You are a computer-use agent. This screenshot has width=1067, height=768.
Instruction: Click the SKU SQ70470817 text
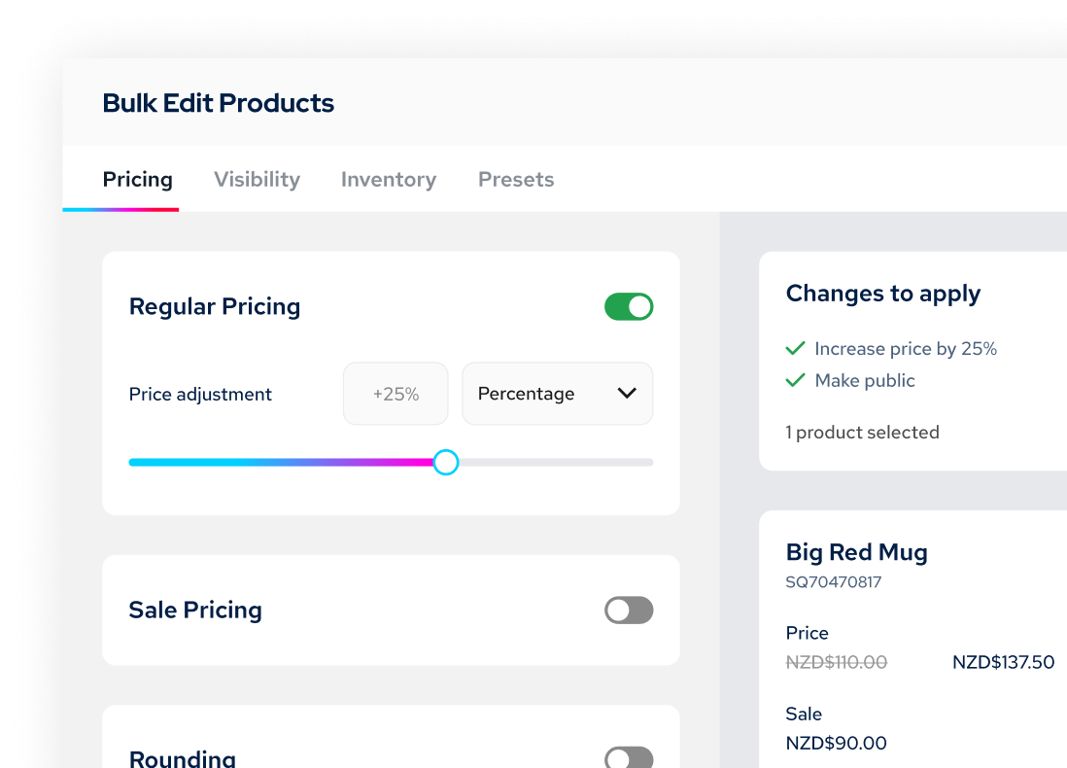pyautogui.click(x=833, y=582)
